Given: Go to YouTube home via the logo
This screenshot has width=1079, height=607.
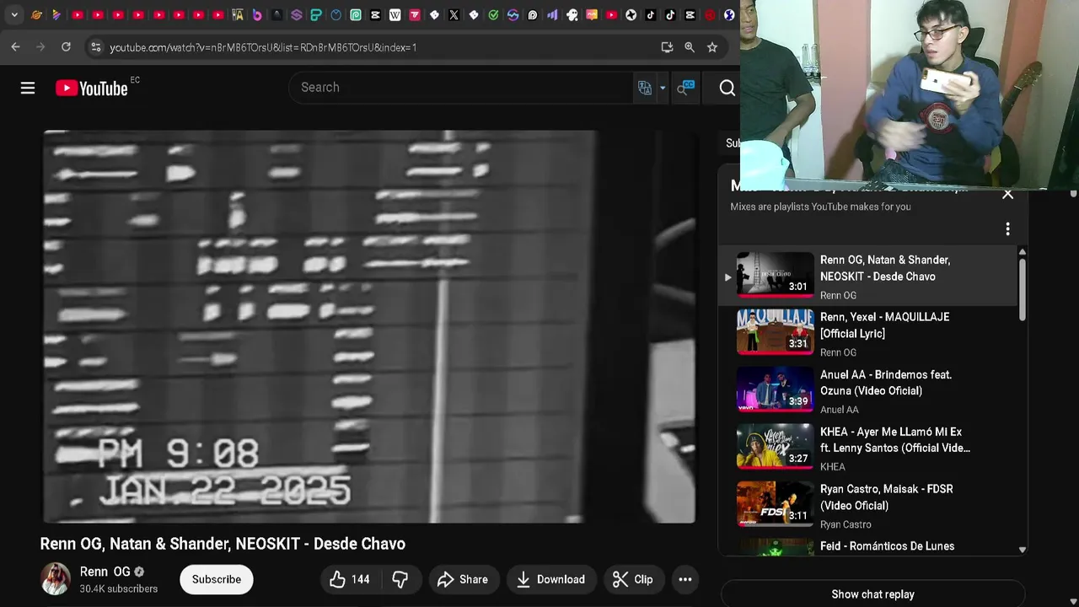Looking at the screenshot, I should (92, 88).
